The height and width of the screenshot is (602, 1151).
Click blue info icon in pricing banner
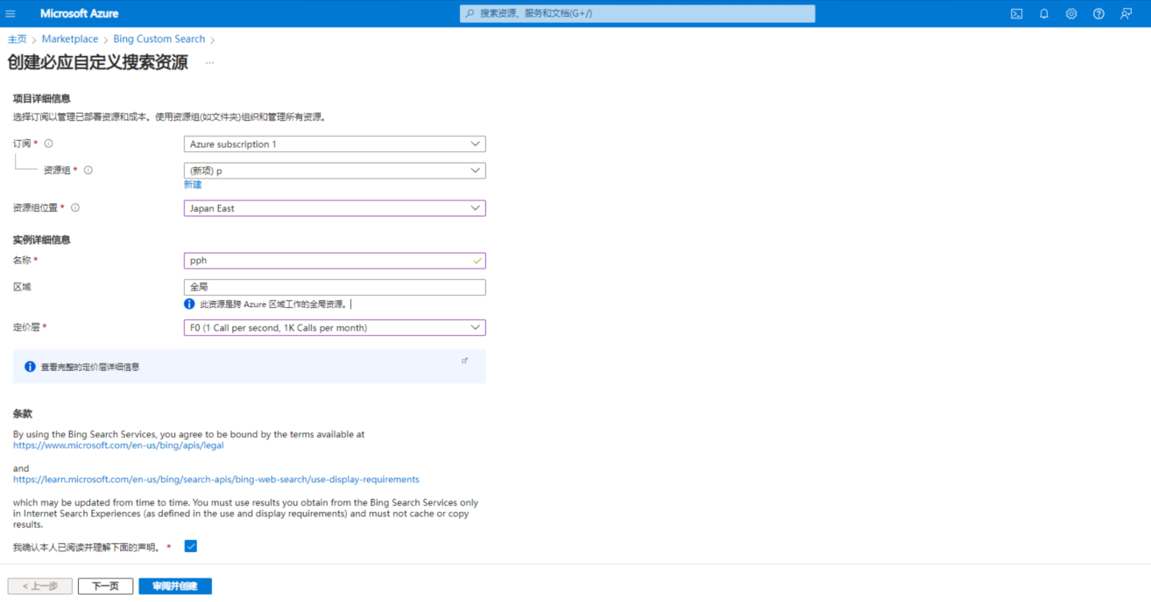pyautogui.click(x=30, y=367)
